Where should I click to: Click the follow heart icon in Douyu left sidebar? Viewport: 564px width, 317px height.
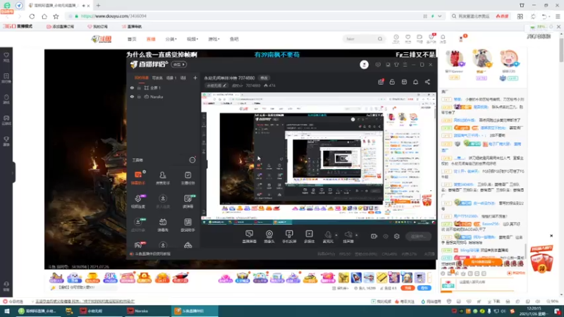coord(6,57)
